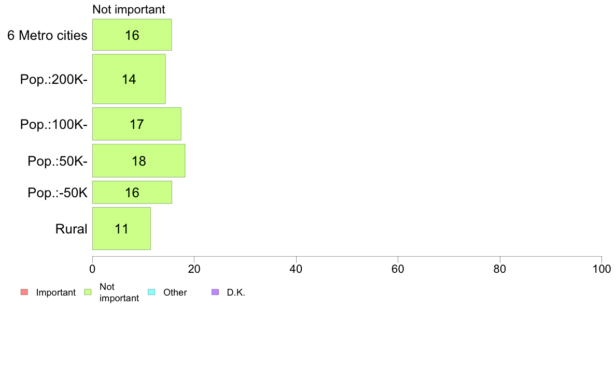Viewport: 616px width, 381px height.
Task: Select the 6 Metro cities bar
Action: click(132, 35)
